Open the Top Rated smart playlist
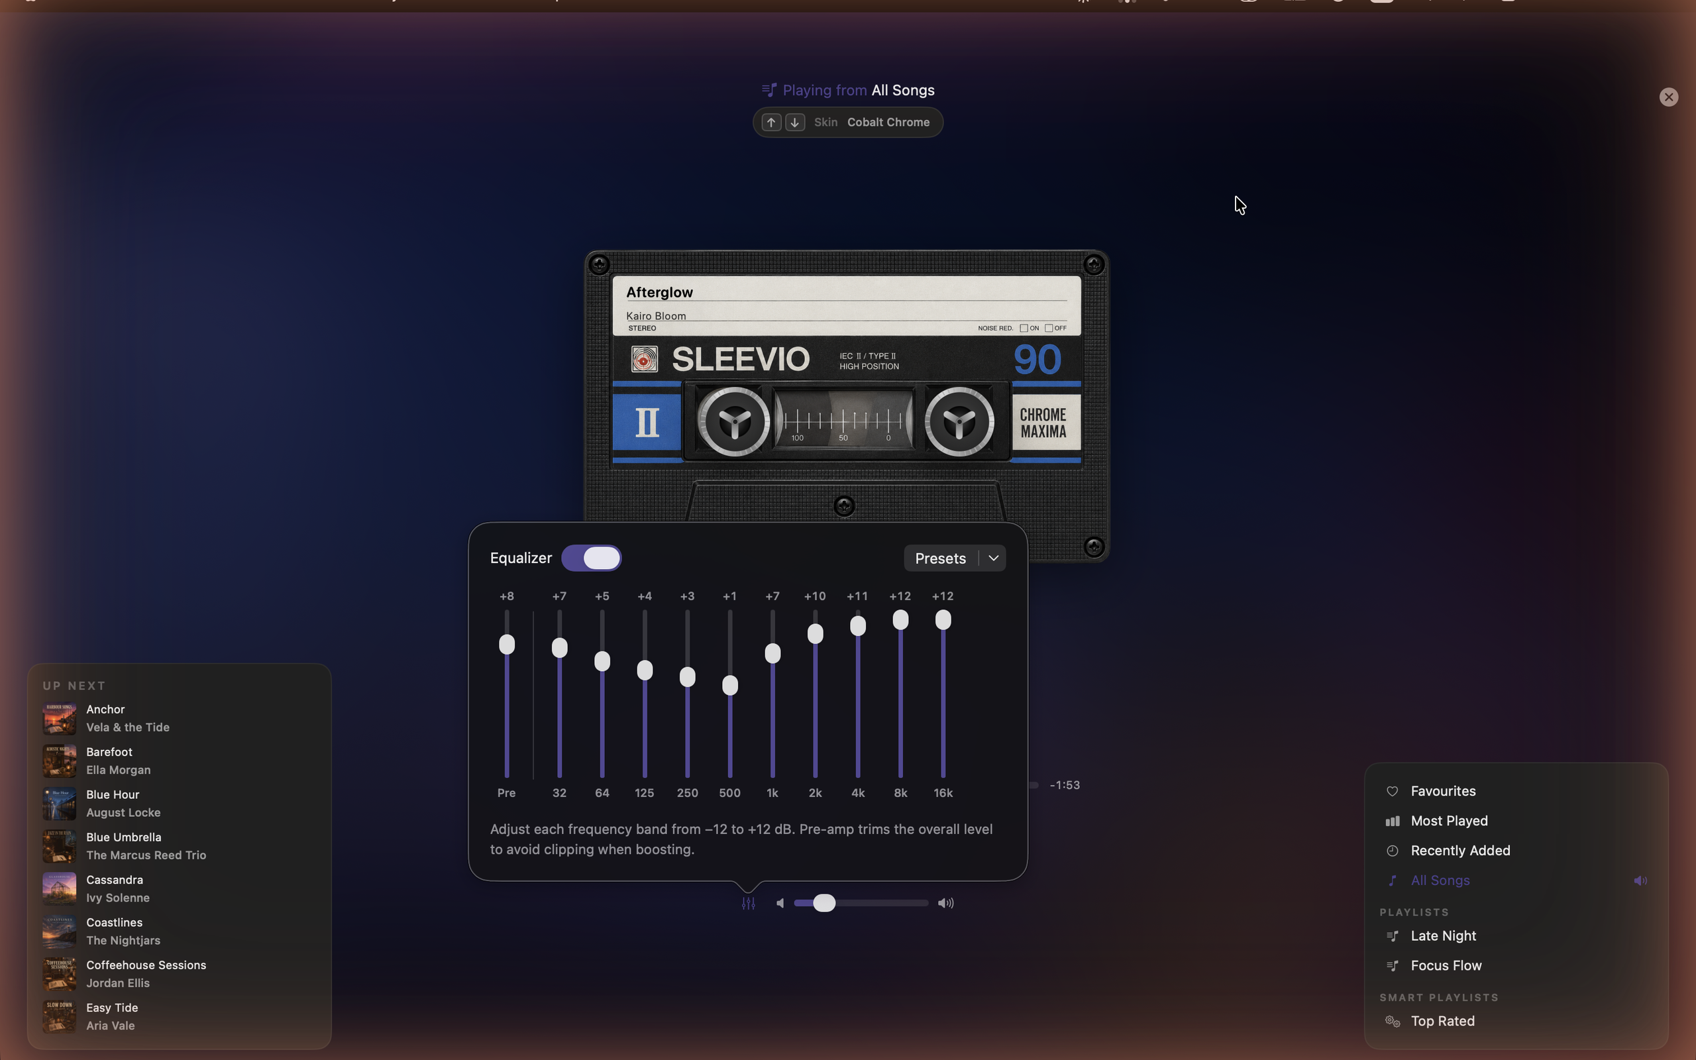This screenshot has width=1696, height=1060. coord(1516,1022)
